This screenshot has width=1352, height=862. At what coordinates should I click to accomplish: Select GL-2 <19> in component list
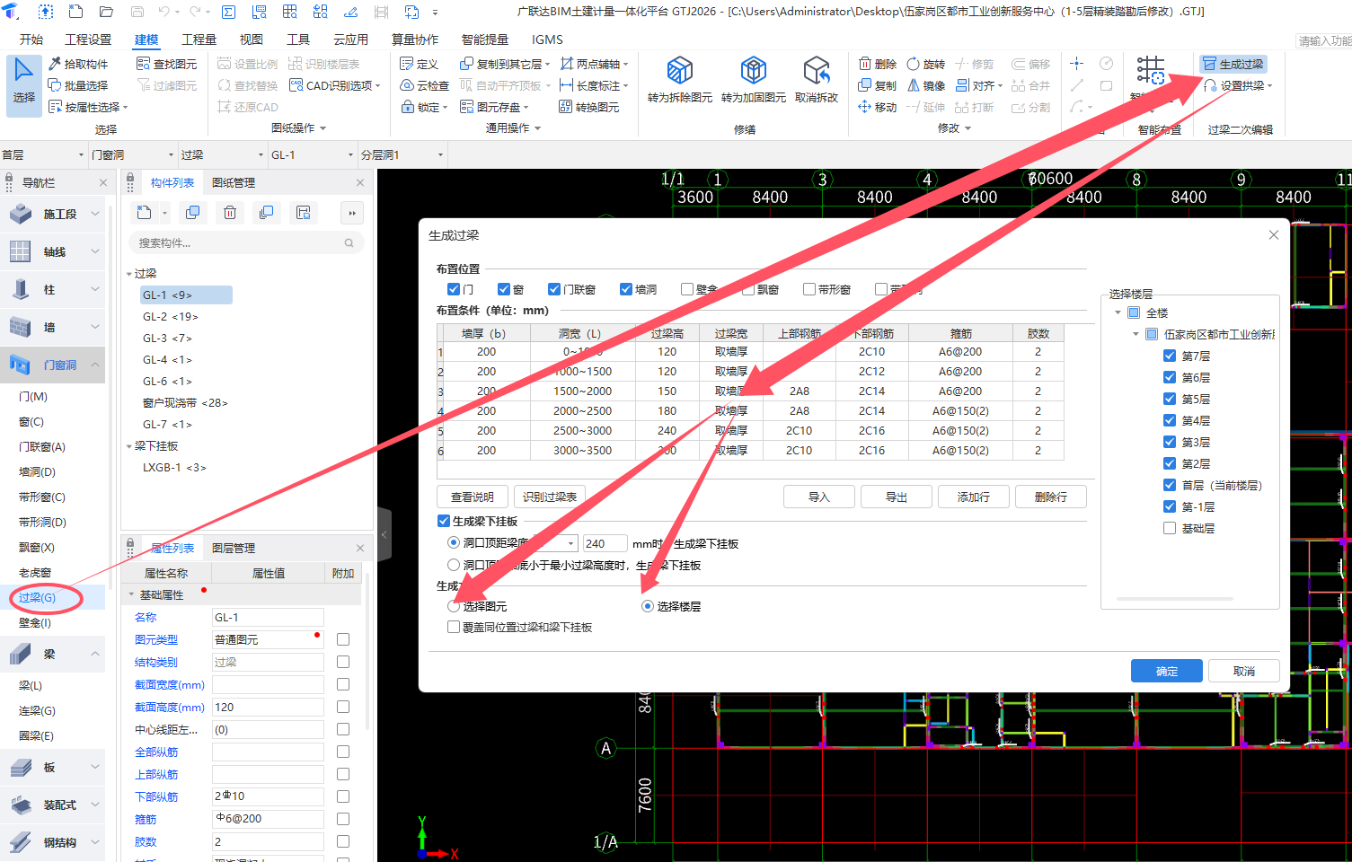coord(170,316)
